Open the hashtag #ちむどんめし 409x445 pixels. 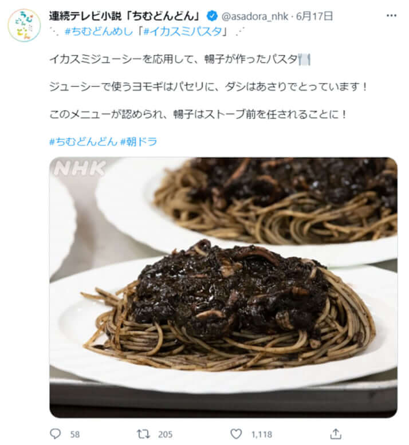coord(99,31)
